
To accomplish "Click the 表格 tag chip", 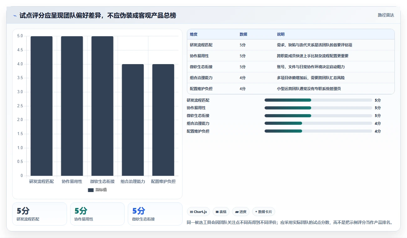I will point(221,212).
